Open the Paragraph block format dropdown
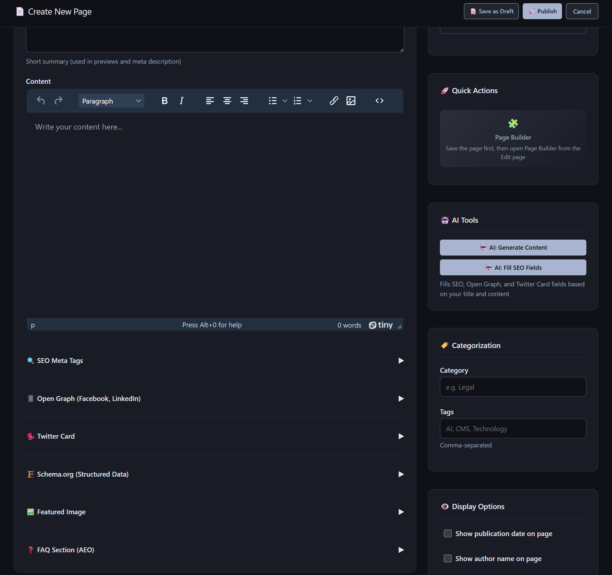Screen dimensions: 612x575 pos(111,101)
